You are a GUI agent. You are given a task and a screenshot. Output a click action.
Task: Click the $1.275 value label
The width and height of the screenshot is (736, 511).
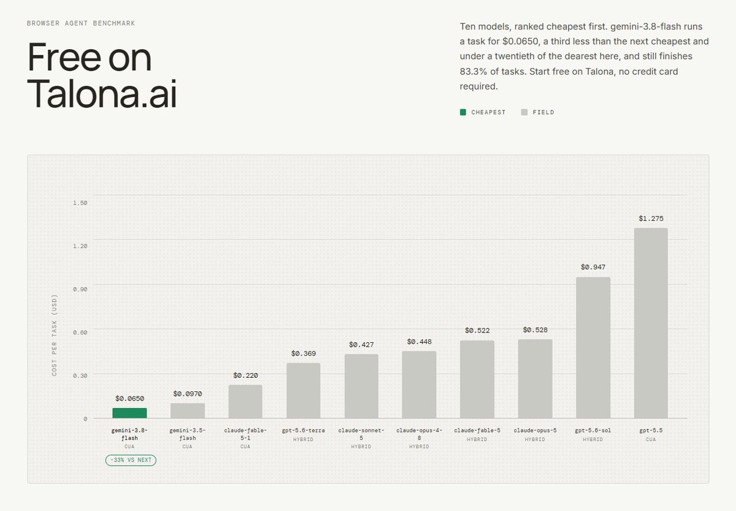pos(651,218)
